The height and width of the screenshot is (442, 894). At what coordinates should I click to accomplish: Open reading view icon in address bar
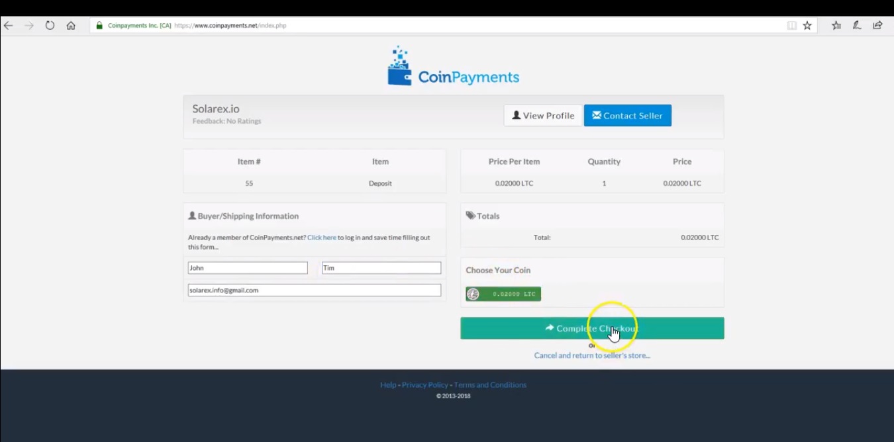(791, 26)
